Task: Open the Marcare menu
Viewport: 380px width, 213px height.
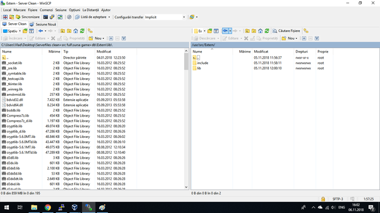Action: 20,10
